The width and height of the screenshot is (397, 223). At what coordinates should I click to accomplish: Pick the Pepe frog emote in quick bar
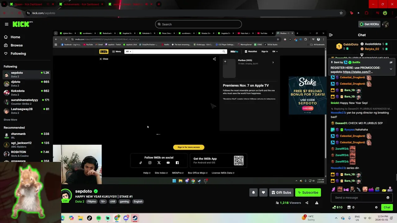377,189
